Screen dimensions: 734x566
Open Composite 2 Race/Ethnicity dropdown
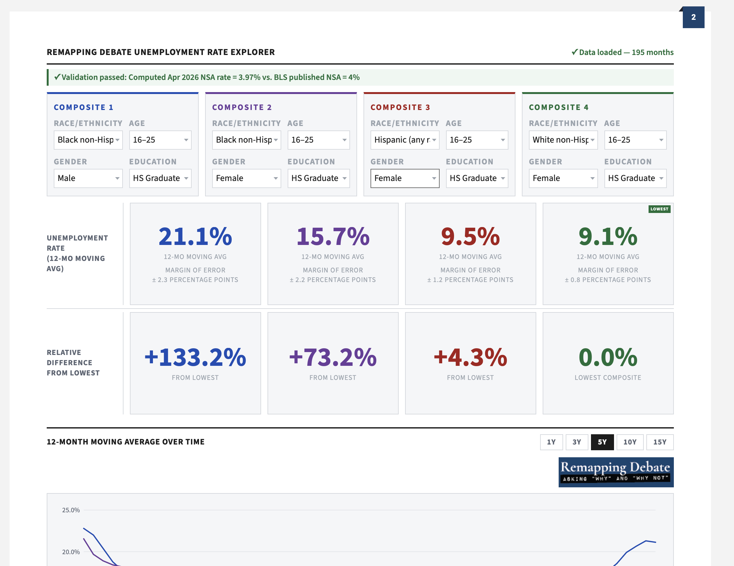(x=246, y=140)
